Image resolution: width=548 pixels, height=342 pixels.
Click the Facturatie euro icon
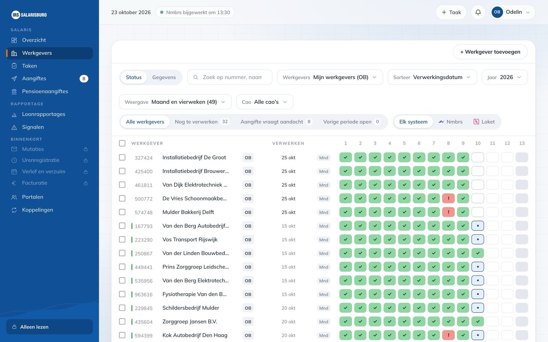coord(14,183)
